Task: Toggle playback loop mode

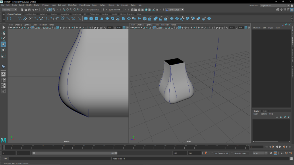Action: [x=271, y=153]
